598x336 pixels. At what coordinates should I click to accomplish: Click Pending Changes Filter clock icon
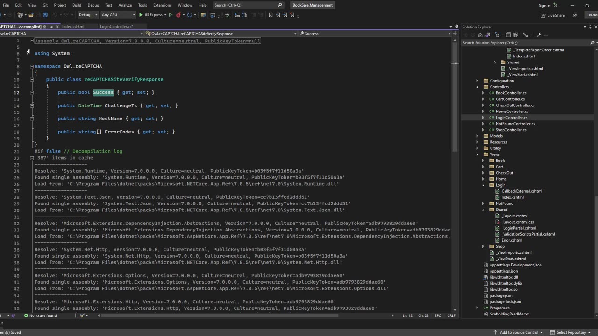pyautogui.click(x=497, y=35)
